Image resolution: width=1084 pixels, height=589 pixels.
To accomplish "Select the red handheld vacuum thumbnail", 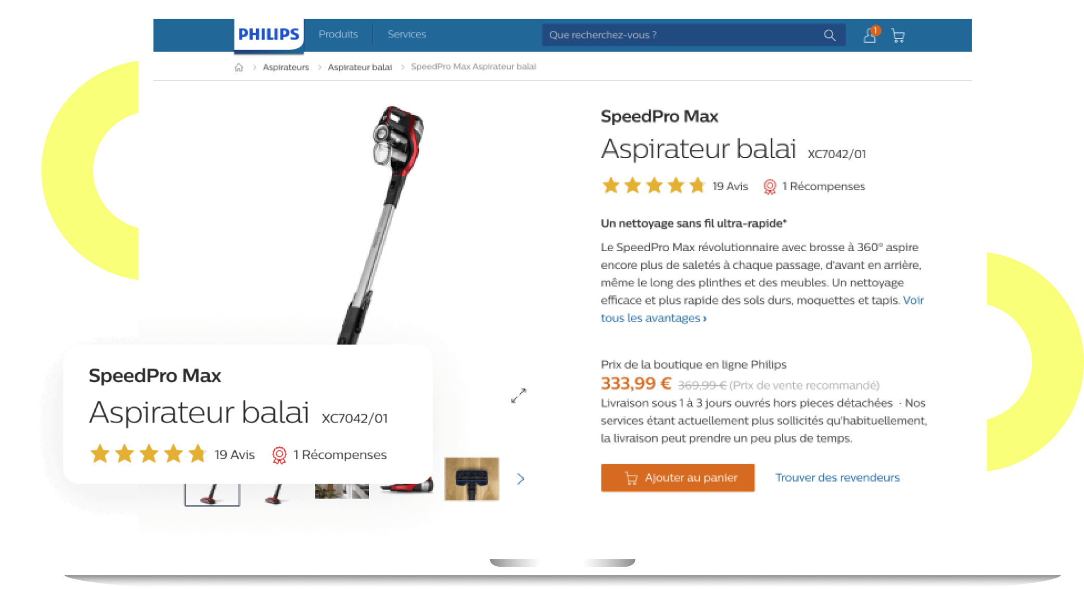I will point(407,487).
